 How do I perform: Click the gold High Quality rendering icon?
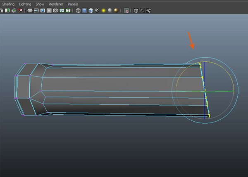pos(116,11)
